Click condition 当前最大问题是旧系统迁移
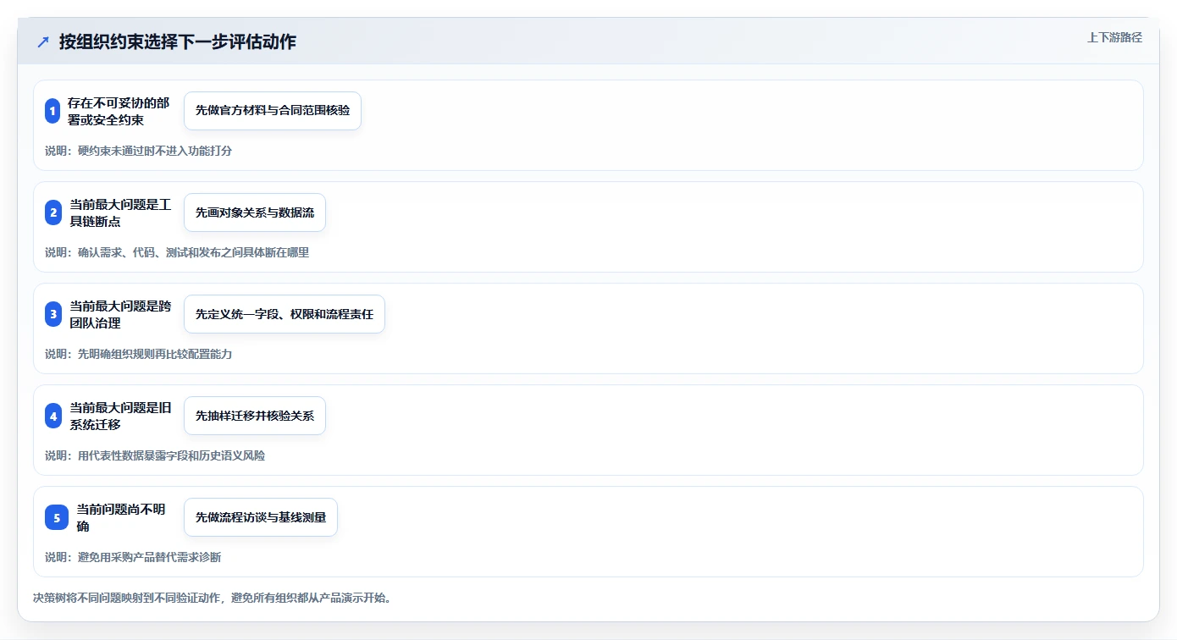This screenshot has width=1177, height=640. [120, 416]
